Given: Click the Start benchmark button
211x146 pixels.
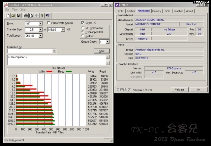Looking at the screenshot, I should point(102,51).
